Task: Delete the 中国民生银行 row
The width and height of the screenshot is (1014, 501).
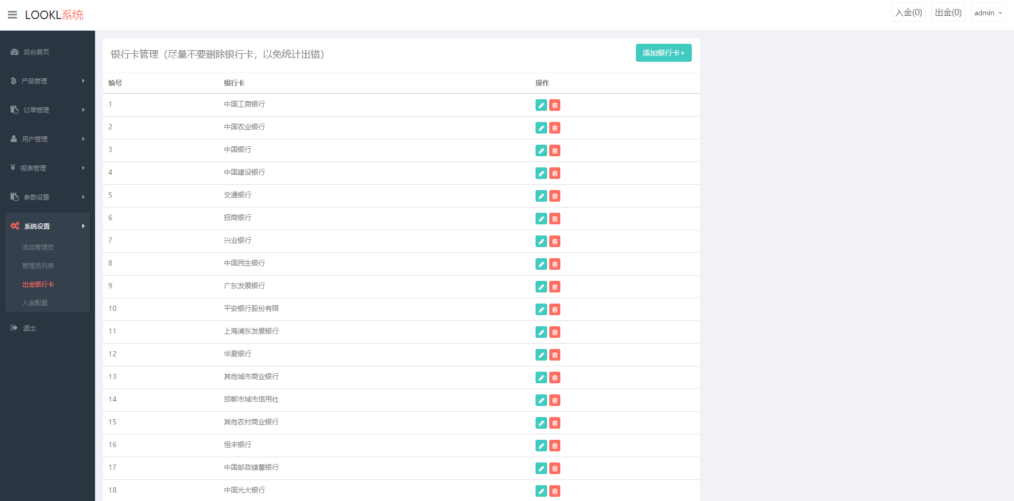Action: (555, 264)
